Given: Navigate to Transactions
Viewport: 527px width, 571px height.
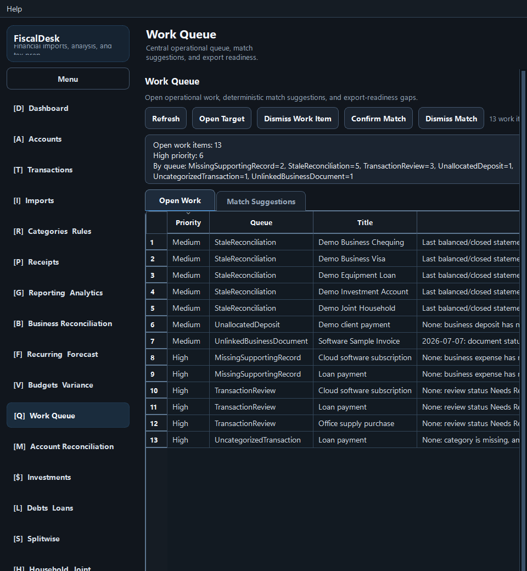Looking at the screenshot, I should [x=68, y=170].
